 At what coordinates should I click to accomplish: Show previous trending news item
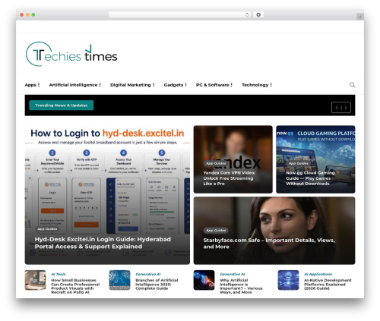pos(337,108)
